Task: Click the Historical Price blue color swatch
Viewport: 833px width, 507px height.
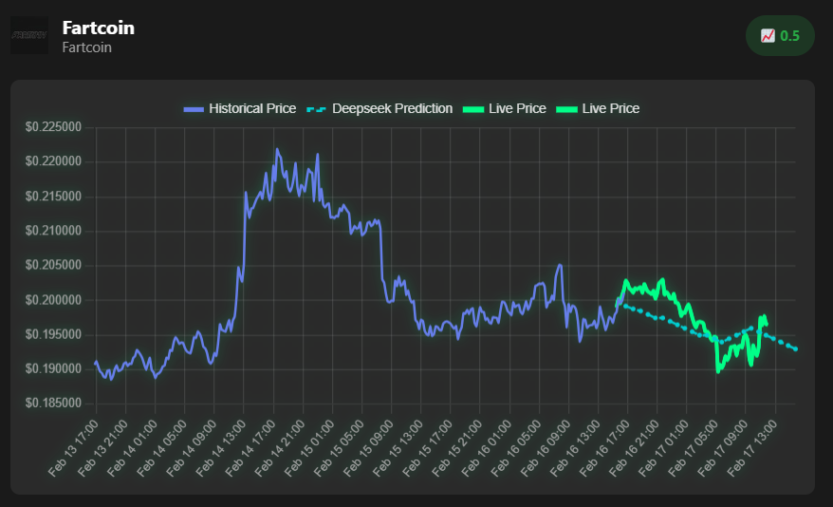Action: 194,109
